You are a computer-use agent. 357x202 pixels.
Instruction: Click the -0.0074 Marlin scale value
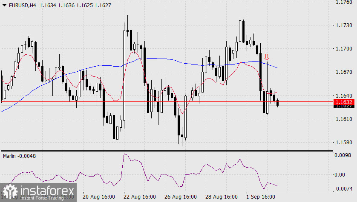click(343, 188)
